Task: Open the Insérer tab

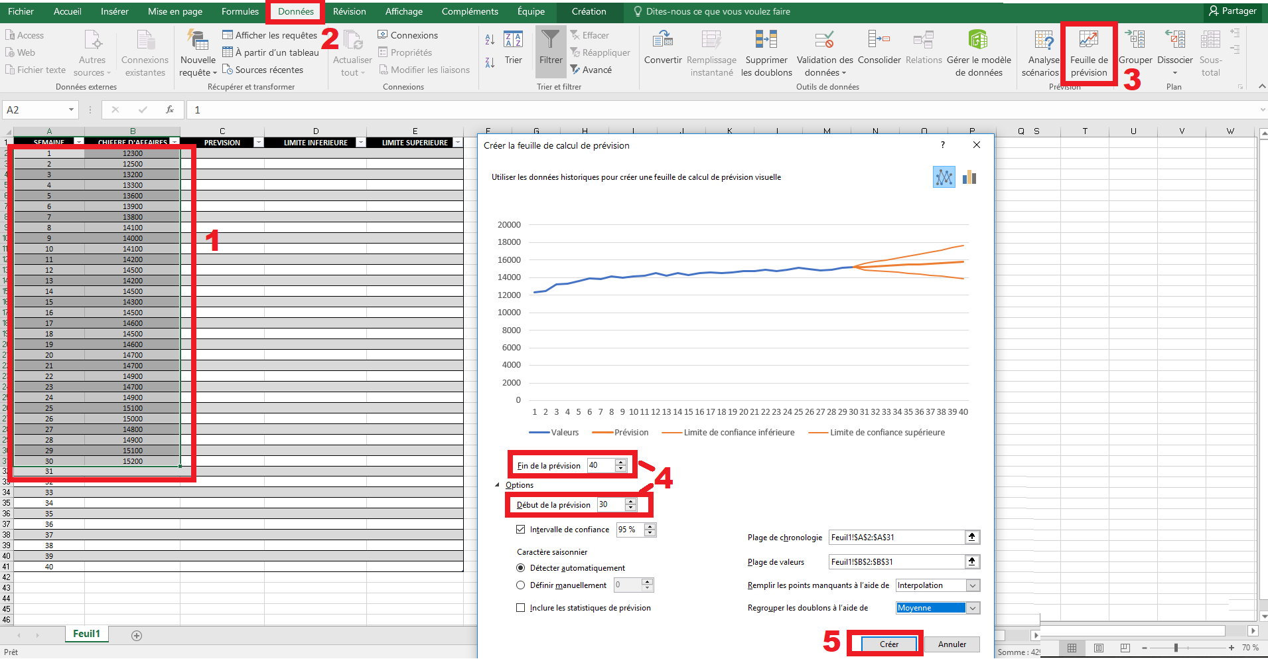Action: click(x=115, y=11)
